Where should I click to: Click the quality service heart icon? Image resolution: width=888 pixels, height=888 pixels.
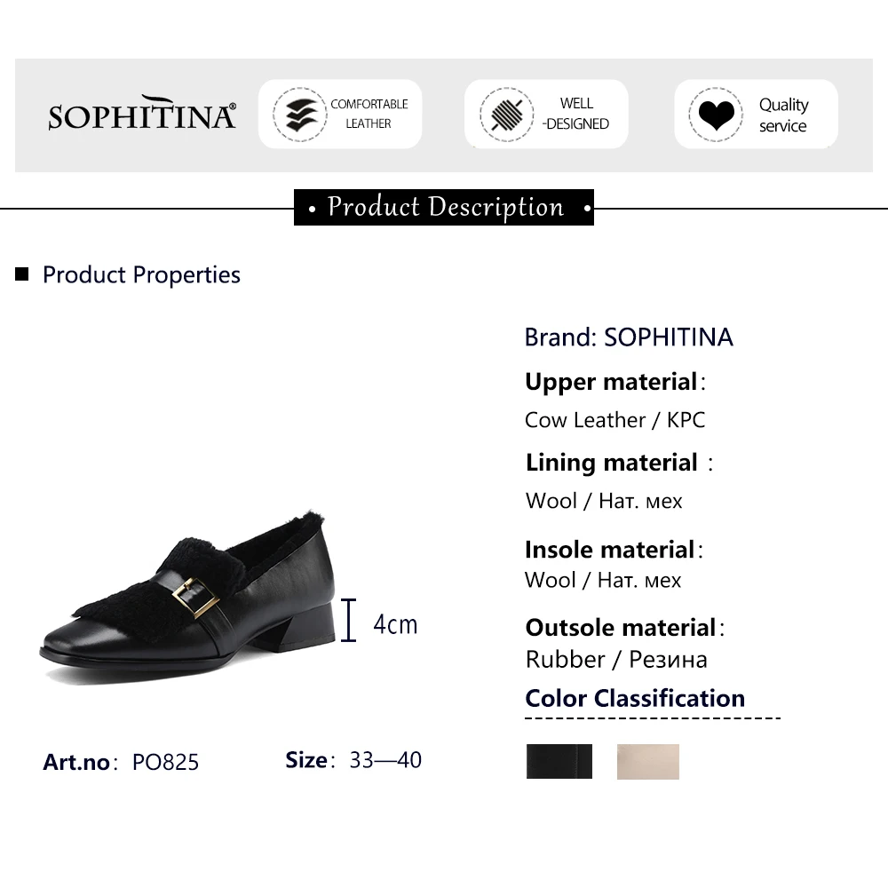coord(715,115)
